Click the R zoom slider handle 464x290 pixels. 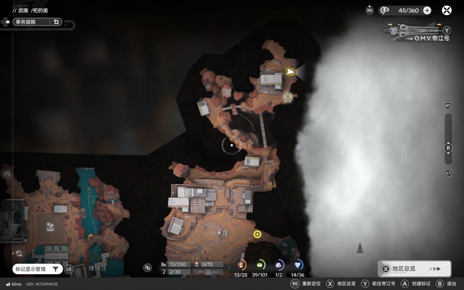(x=448, y=148)
